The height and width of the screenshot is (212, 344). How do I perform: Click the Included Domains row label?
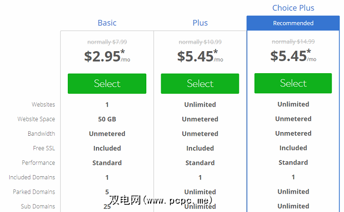[x=32, y=177]
